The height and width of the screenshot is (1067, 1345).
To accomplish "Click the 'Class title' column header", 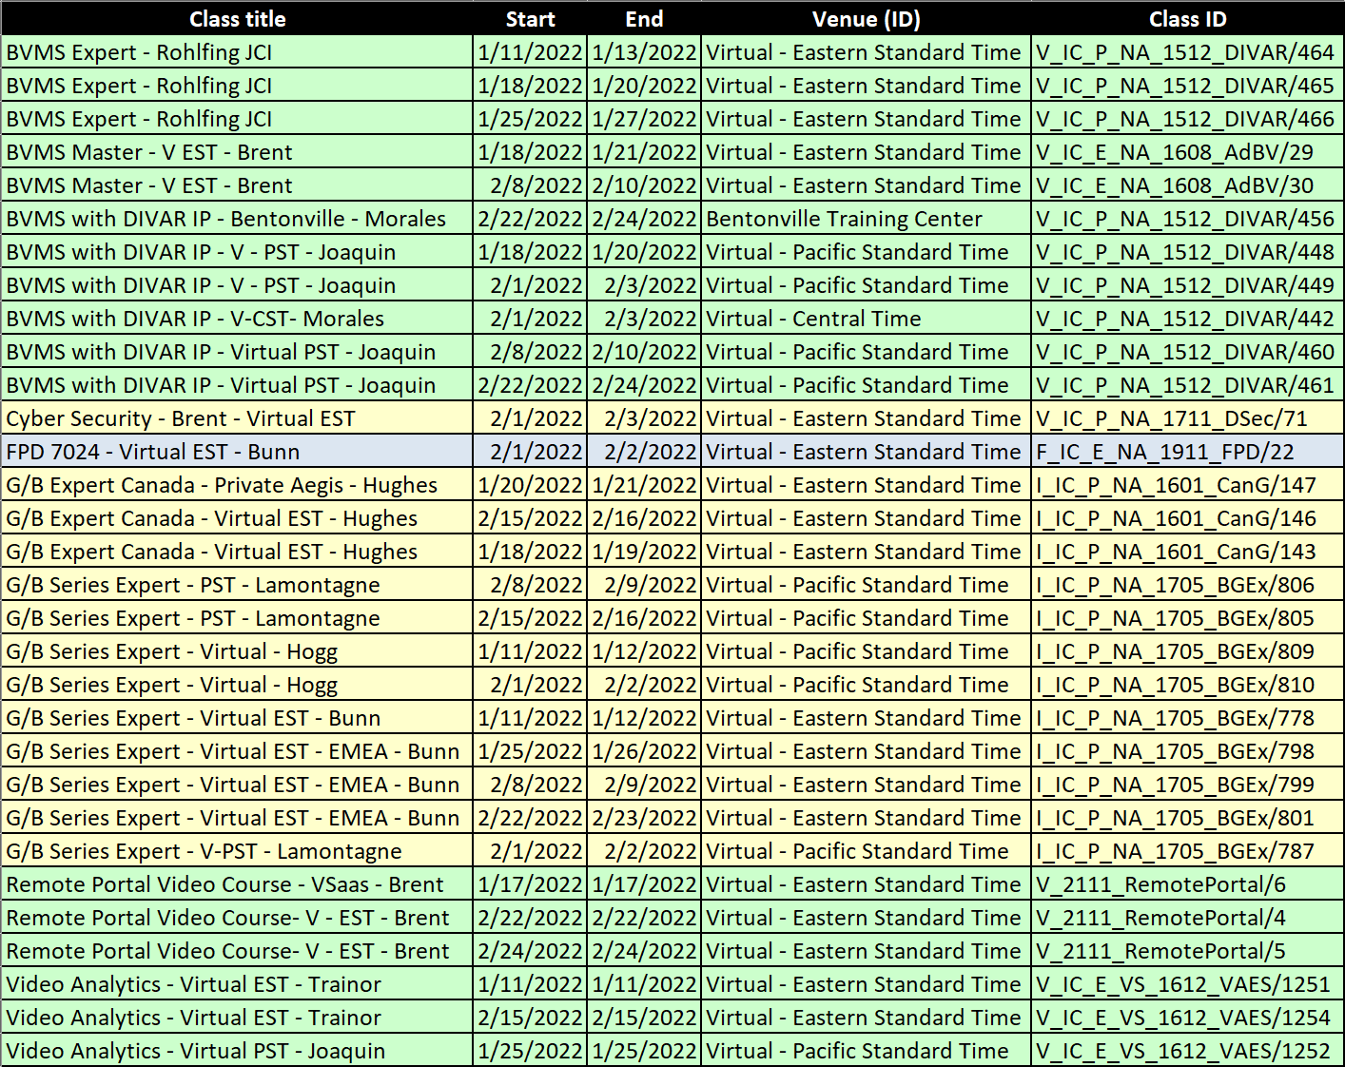I will pos(237,19).
